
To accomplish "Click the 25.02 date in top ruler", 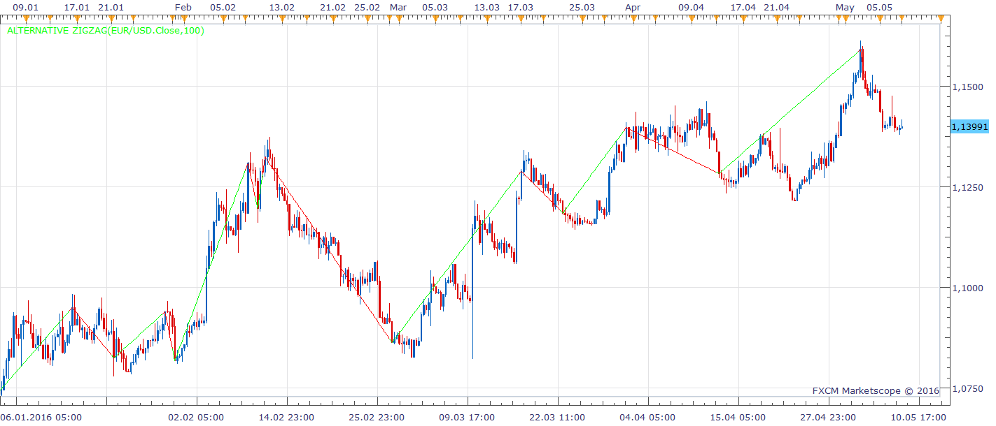I will [367, 6].
